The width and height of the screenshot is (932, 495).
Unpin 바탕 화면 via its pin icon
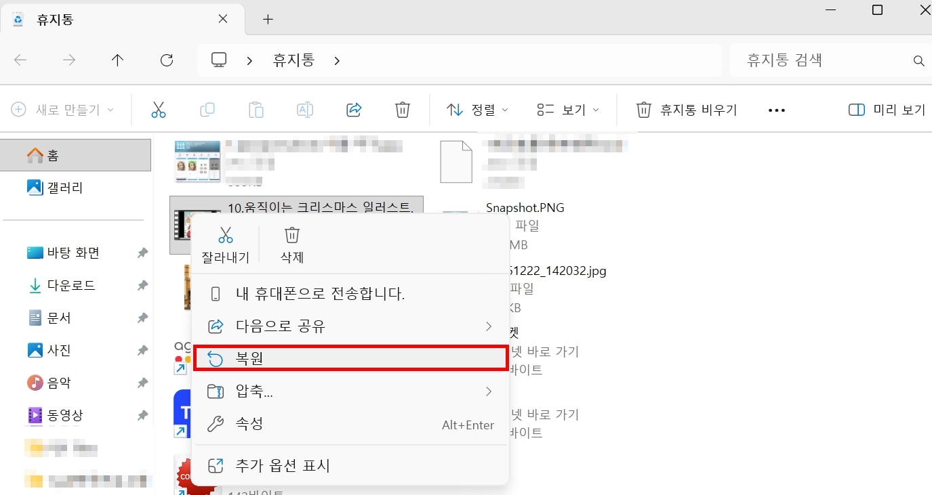142,253
